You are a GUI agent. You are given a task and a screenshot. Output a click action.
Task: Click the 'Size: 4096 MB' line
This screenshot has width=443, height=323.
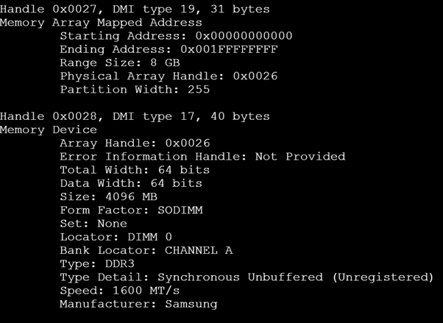[108, 196]
